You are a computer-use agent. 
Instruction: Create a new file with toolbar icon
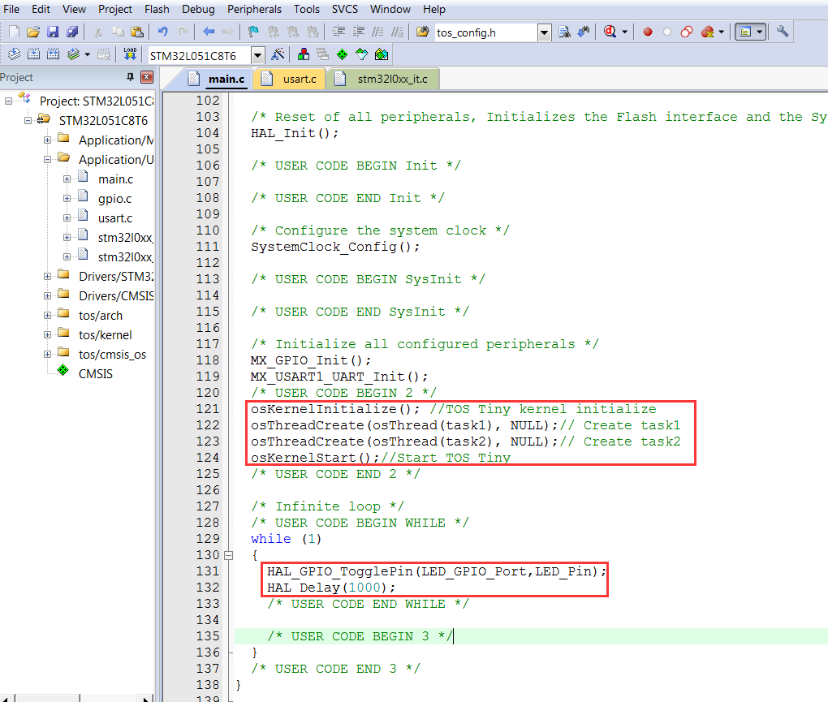15,32
